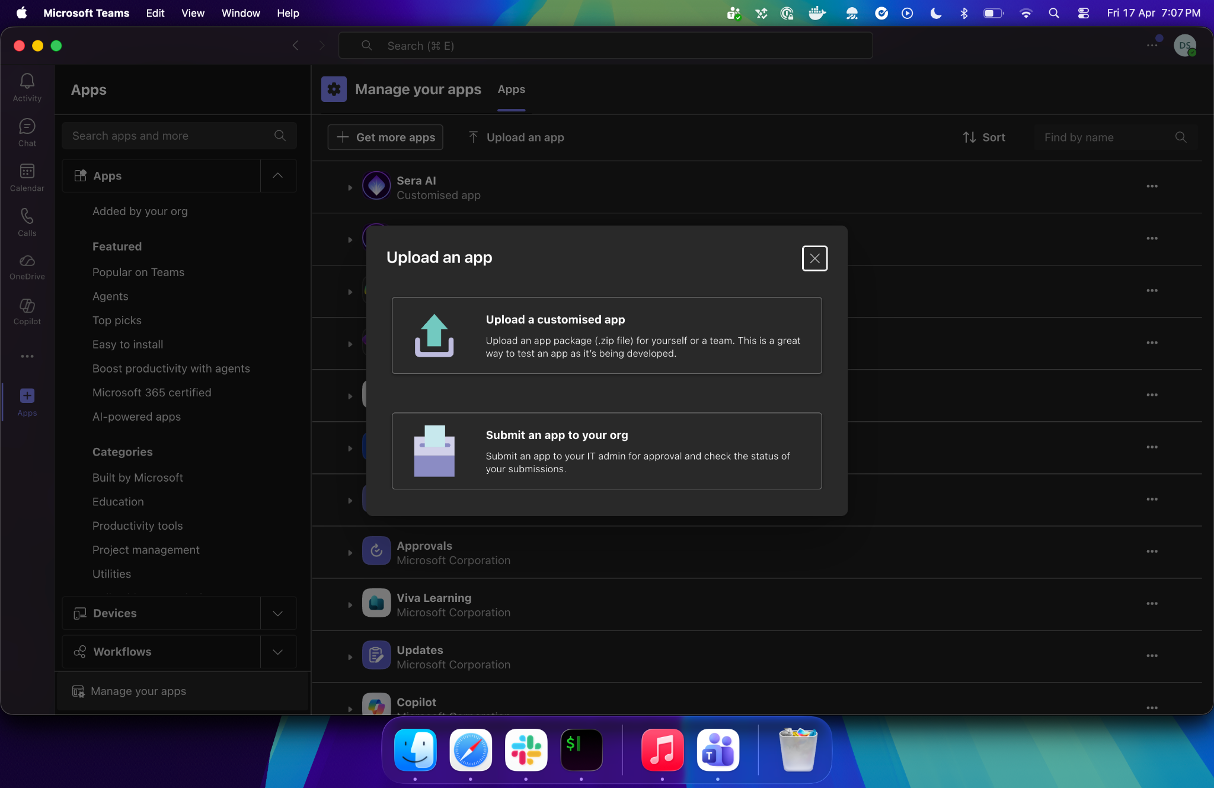Open Copilot from the sidebar
This screenshot has height=788, width=1214.
coord(27,306)
